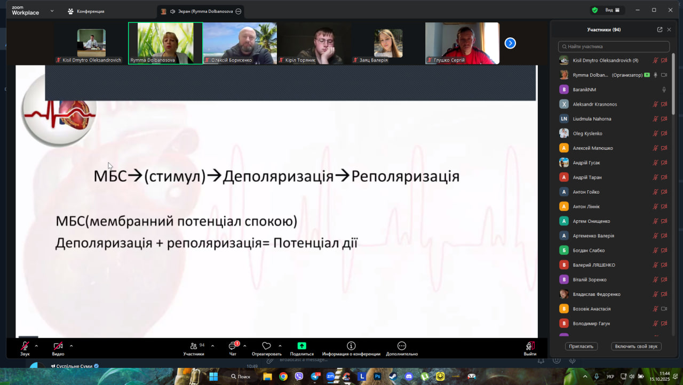Click the green encryption shield icon
Viewport: 683px width, 385px height.
tap(594, 10)
